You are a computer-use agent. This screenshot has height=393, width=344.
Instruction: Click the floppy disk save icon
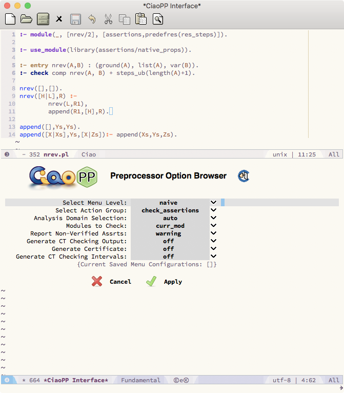pyautogui.click(x=75, y=19)
